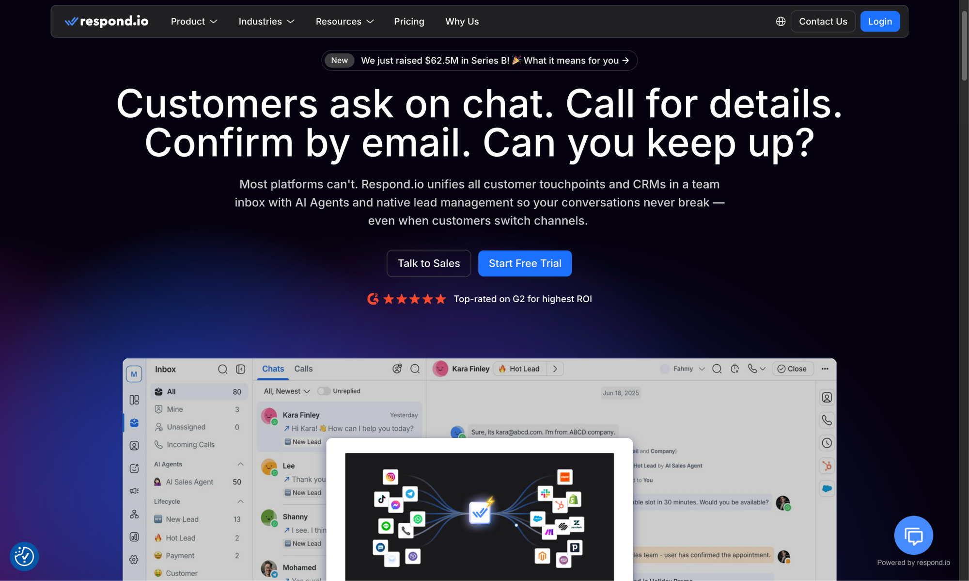Click the page vertical scrollbar
The height and width of the screenshot is (581, 969).
[x=964, y=46]
